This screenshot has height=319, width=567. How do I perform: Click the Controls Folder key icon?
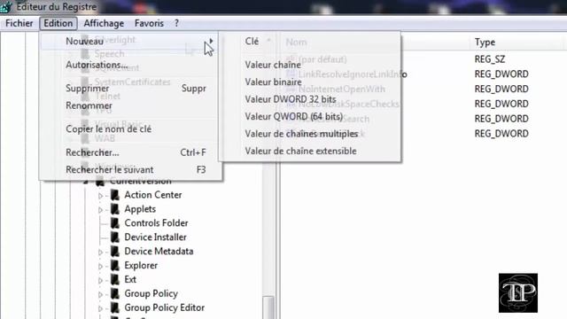click(x=115, y=223)
